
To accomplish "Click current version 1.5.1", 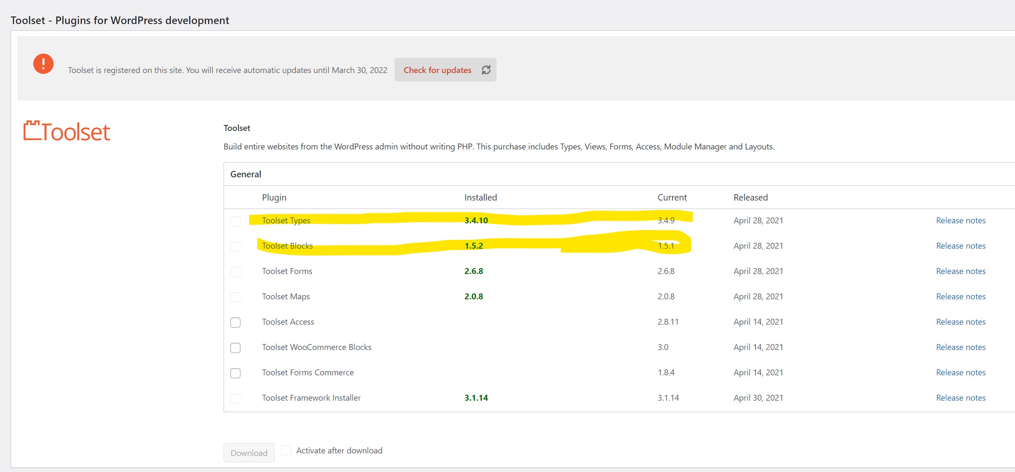I will (666, 246).
